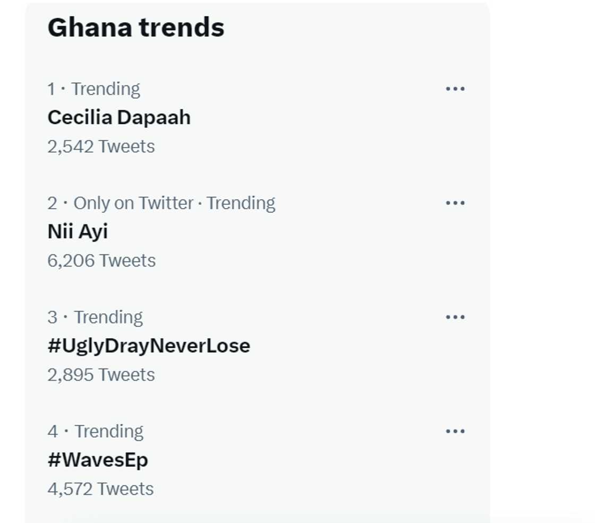Click the 4,572 Tweets count label

point(99,488)
